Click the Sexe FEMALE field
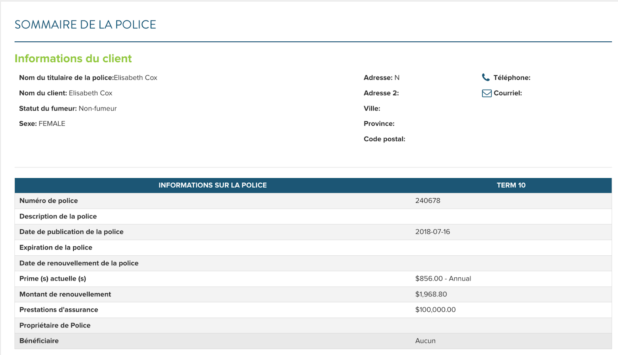 click(42, 124)
